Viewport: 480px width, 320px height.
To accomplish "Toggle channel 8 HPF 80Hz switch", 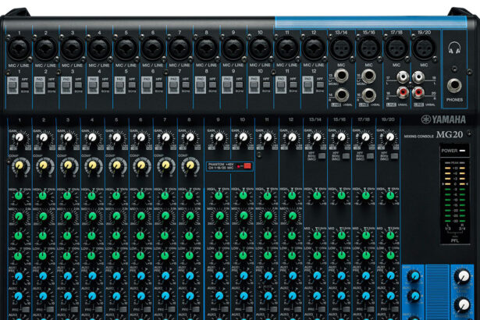I will [212, 85].
